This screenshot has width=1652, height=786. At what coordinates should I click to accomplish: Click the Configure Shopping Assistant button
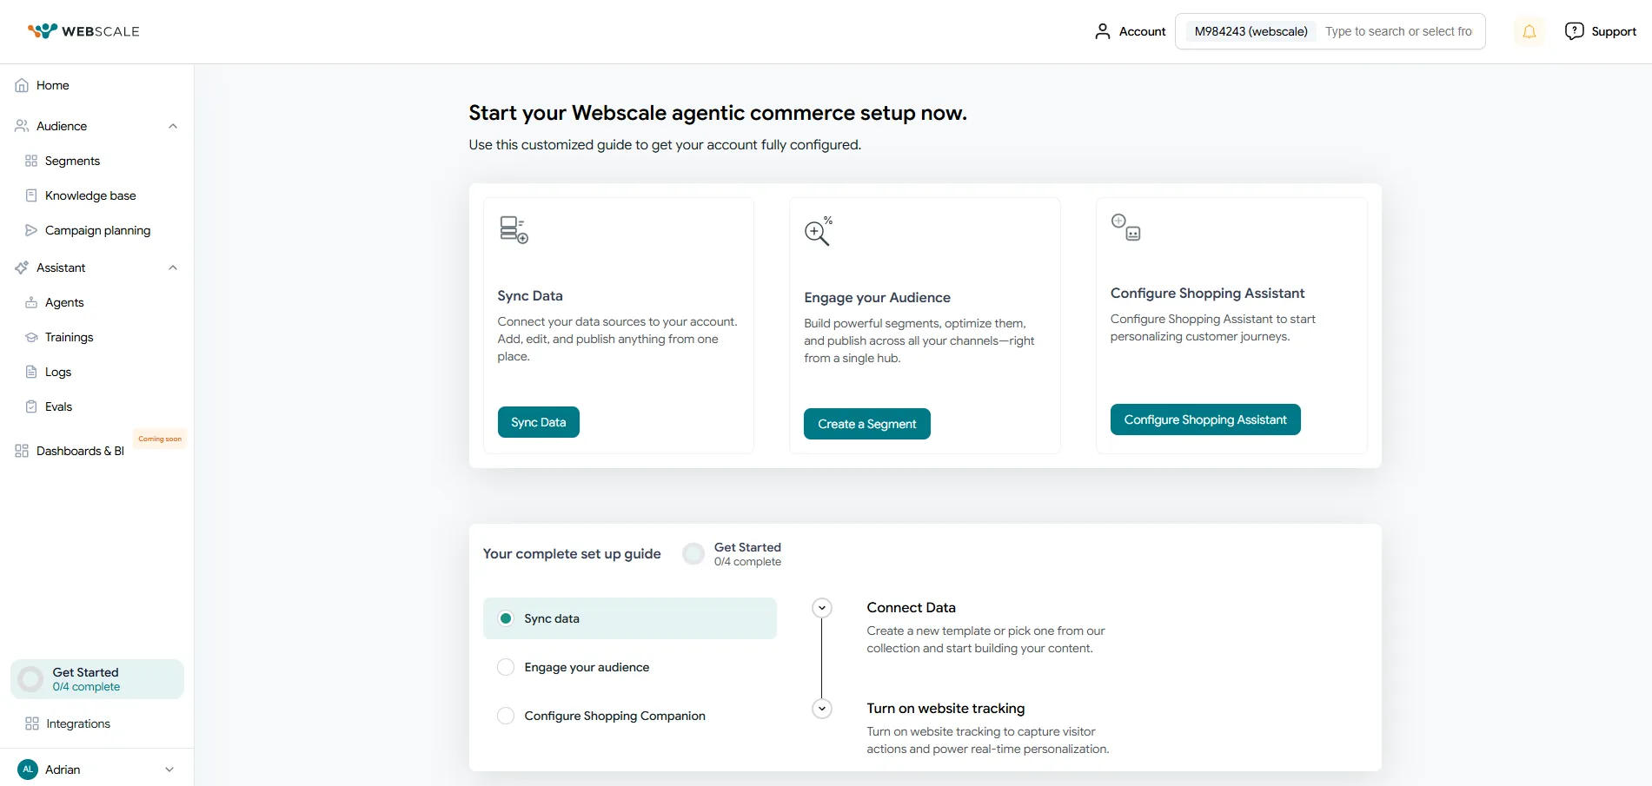pyautogui.click(x=1205, y=419)
